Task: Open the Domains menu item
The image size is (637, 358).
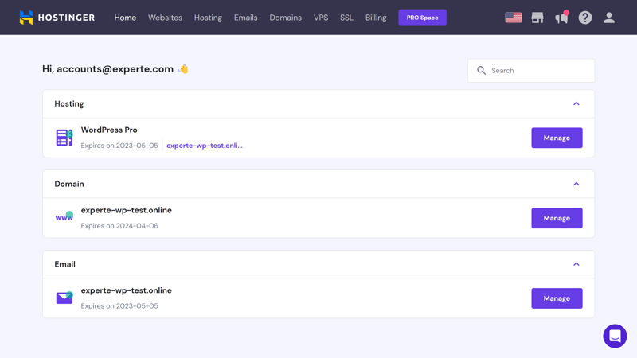Action: (x=286, y=18)
